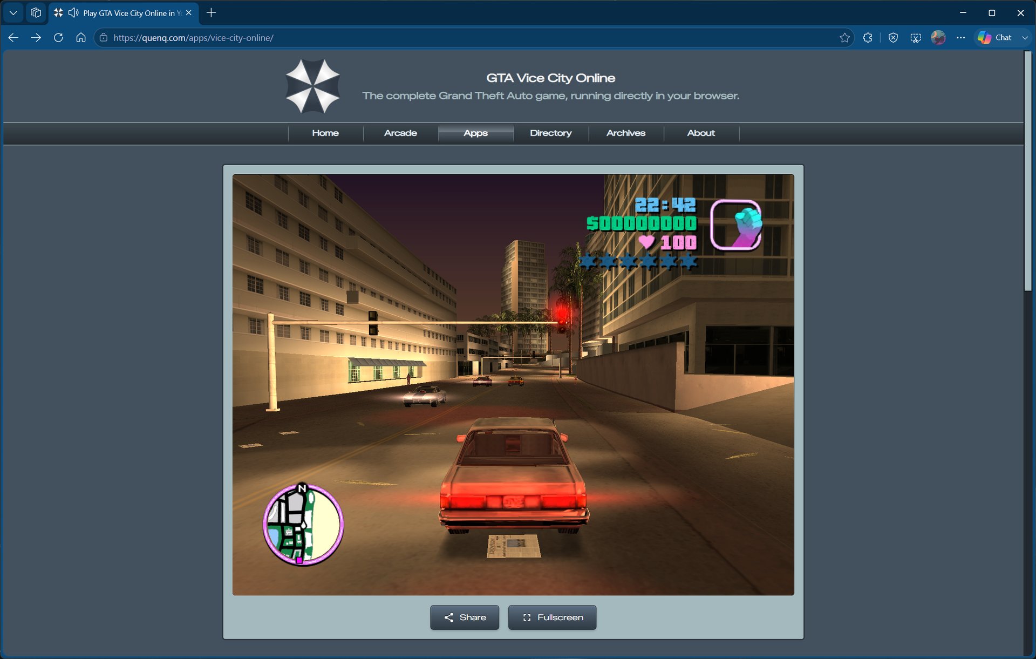Open the Archives navigation item

click(626, 133)
